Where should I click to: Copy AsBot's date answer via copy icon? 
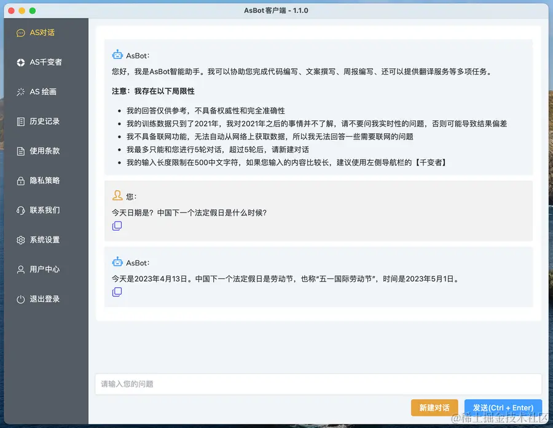(117, 292)
